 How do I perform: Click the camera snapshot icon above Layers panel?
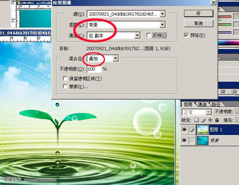pos(234,91)
